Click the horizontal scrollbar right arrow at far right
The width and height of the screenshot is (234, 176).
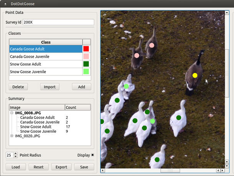pyautogui.click(x=222, y=171)
